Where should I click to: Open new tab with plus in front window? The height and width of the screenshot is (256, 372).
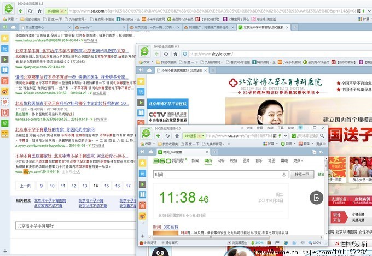pos(214,152)
